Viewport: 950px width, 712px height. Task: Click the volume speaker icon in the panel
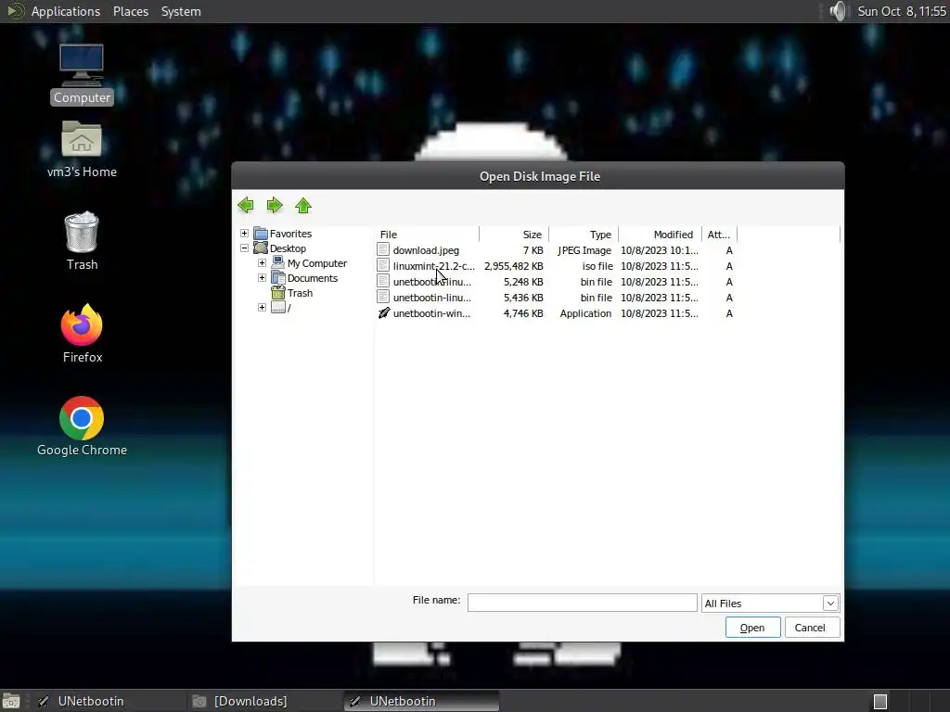click(838, 11)
